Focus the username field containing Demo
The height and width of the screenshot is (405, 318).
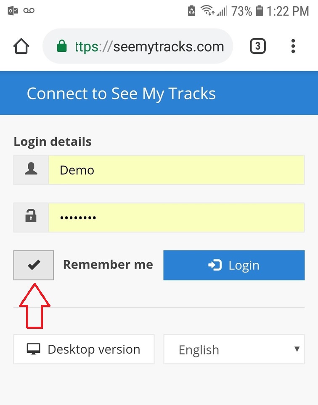(176, 170)
